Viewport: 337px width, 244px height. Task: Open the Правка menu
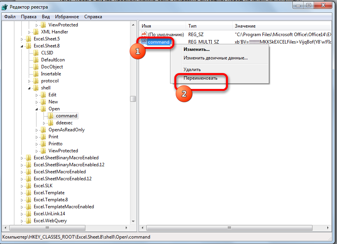pos(29,17)
